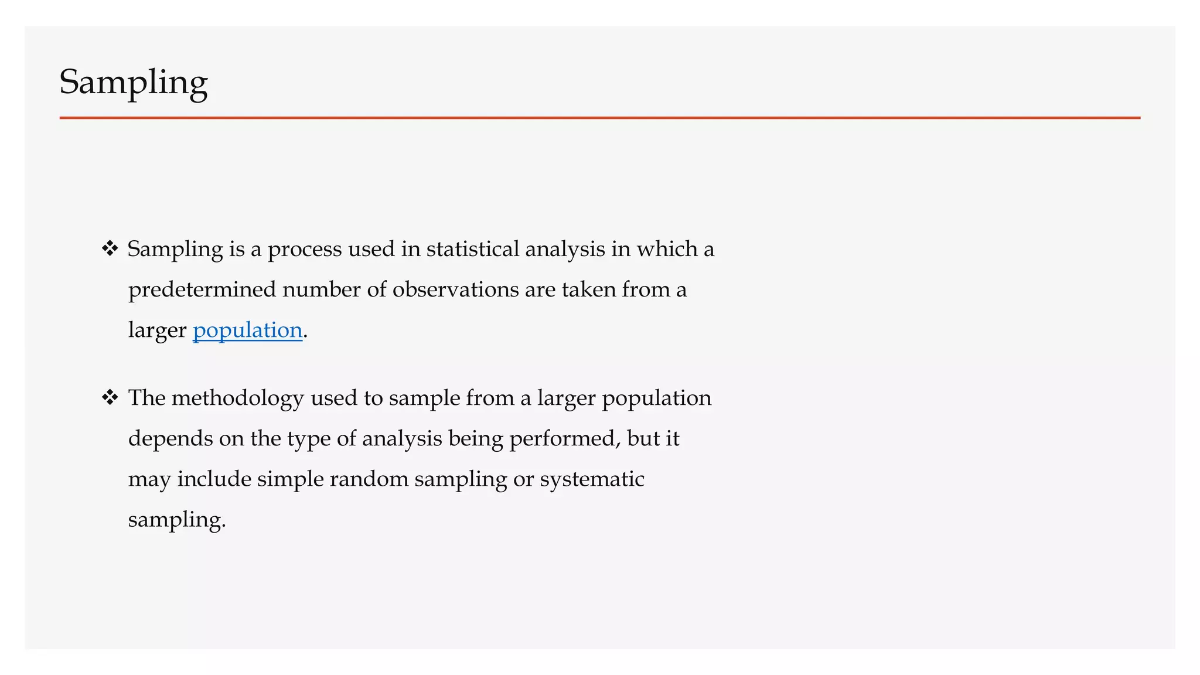Screen dimensions: 1200x675
Task: Click the line starting 'Sampling is a process'
Action: click(x=421, y=249)
